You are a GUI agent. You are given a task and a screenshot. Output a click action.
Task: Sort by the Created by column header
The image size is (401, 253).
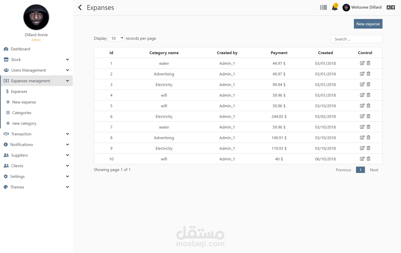[227, 53]
